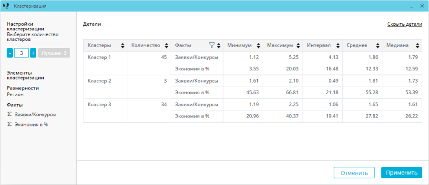Sort table by Количество column arrows
Screen dimensions: 429x185
[x=166, y=46]
